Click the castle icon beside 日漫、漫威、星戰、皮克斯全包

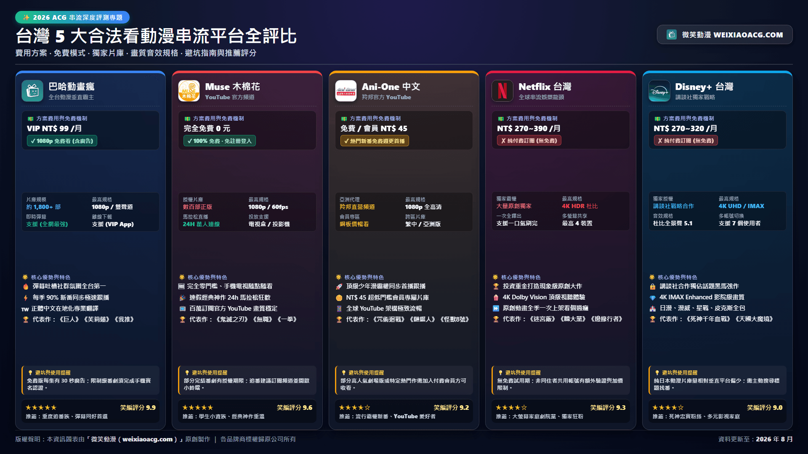[x=653, y=308]
